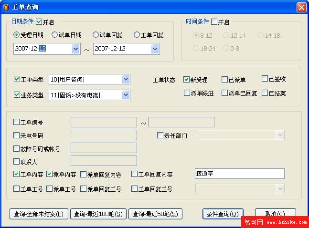This screenshot has height=228, width=309.
Task: Select the 派单回复 radio button
Action: point(96,35)
